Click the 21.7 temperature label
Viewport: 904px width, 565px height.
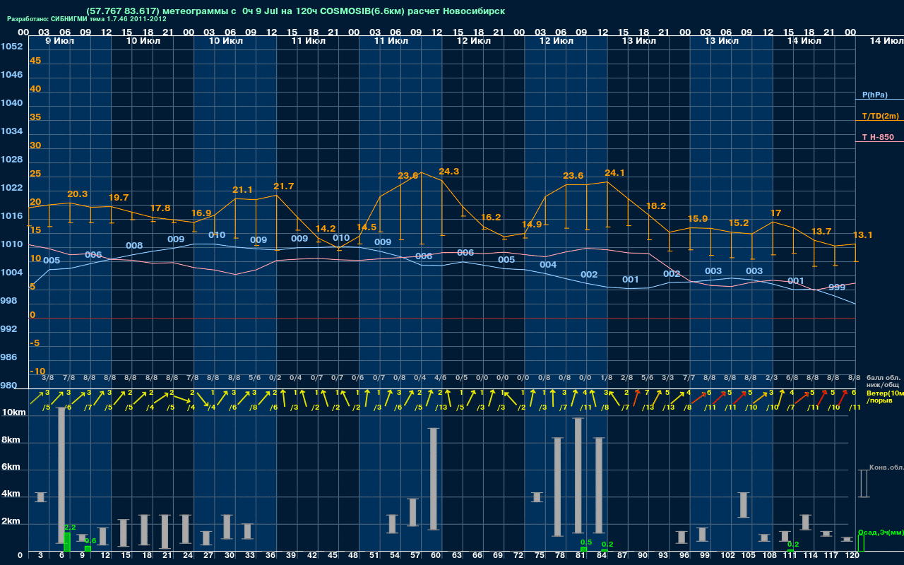point(283,186)
